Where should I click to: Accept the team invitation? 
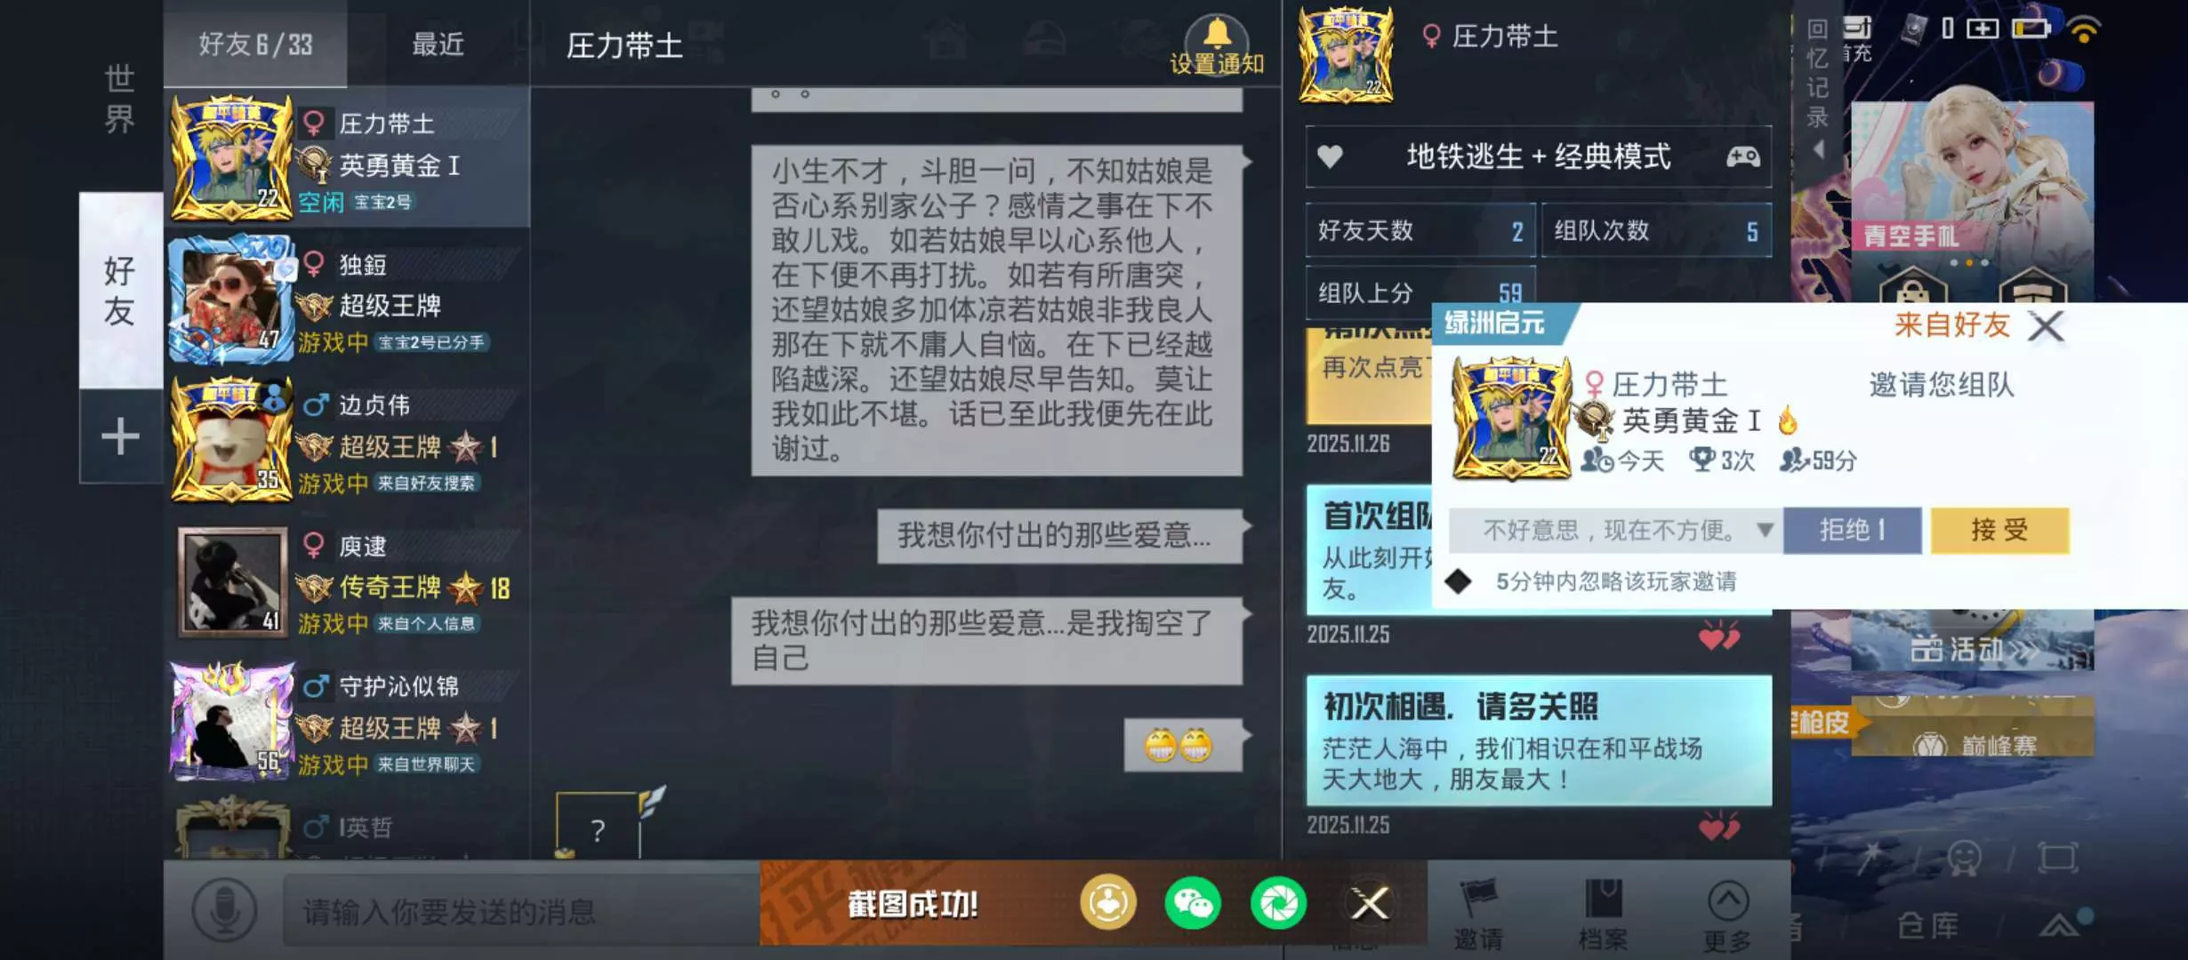[x=1999, y=531]
